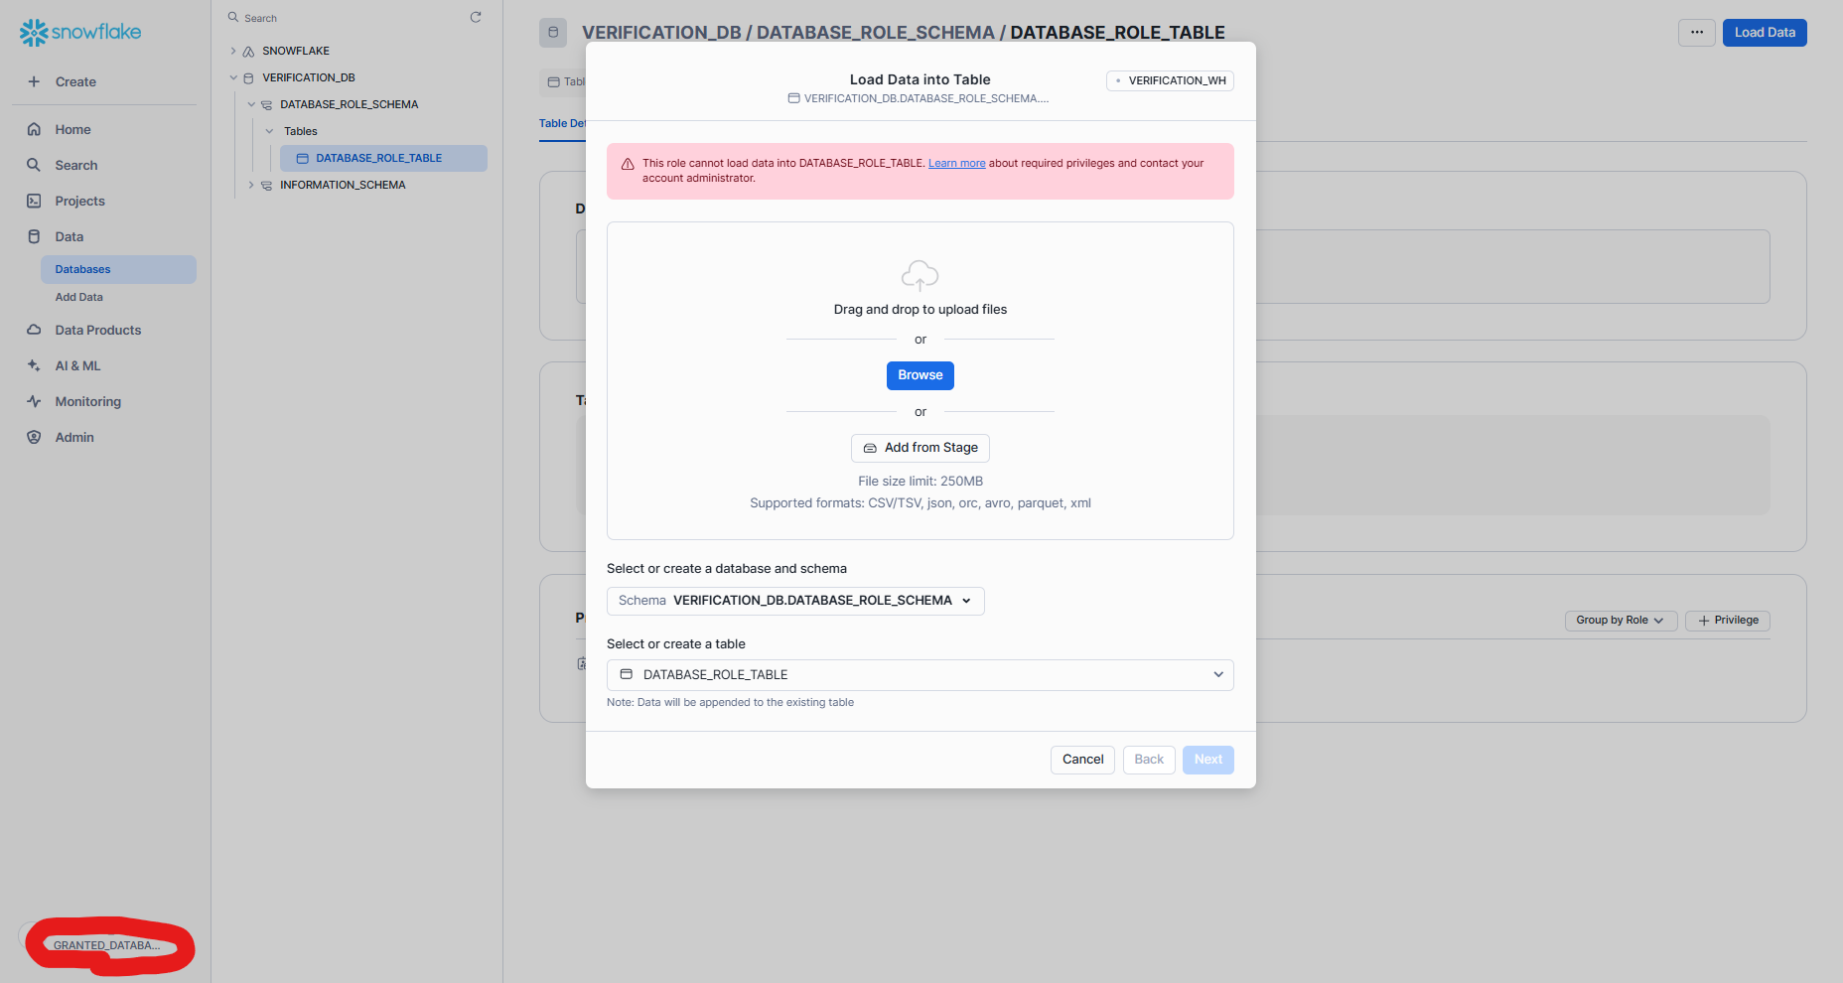Viewport: 1843px width, 983px height.
Task: Open the VERIFICATION_WH warehouse selector
Action: (1170, 80)
